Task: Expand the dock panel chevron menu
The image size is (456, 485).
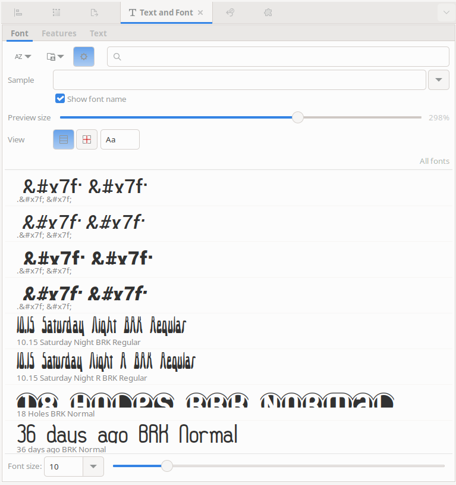Action: (x=445, y=13)
